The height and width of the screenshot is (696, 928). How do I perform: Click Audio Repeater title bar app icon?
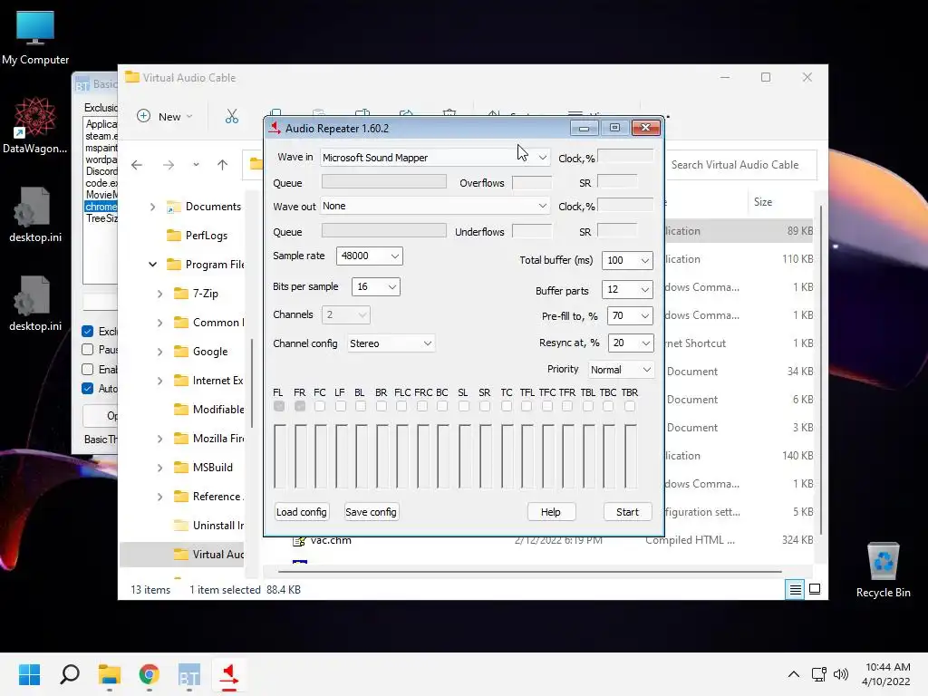(275, 128)
